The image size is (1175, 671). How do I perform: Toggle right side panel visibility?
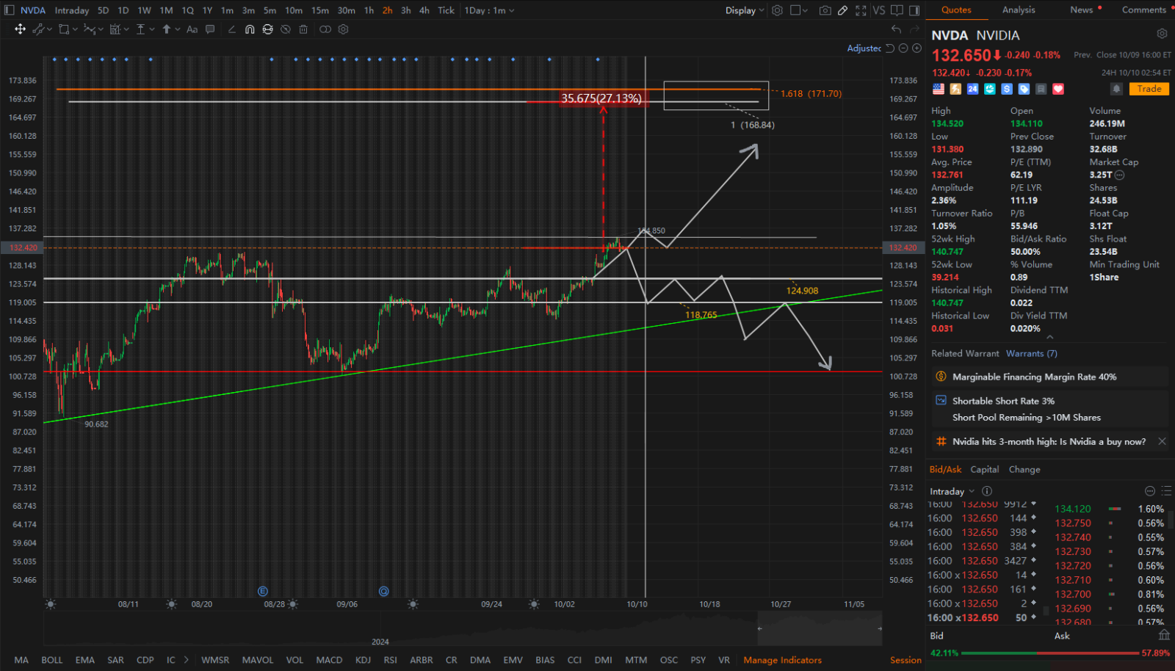(x=914, y=10)
